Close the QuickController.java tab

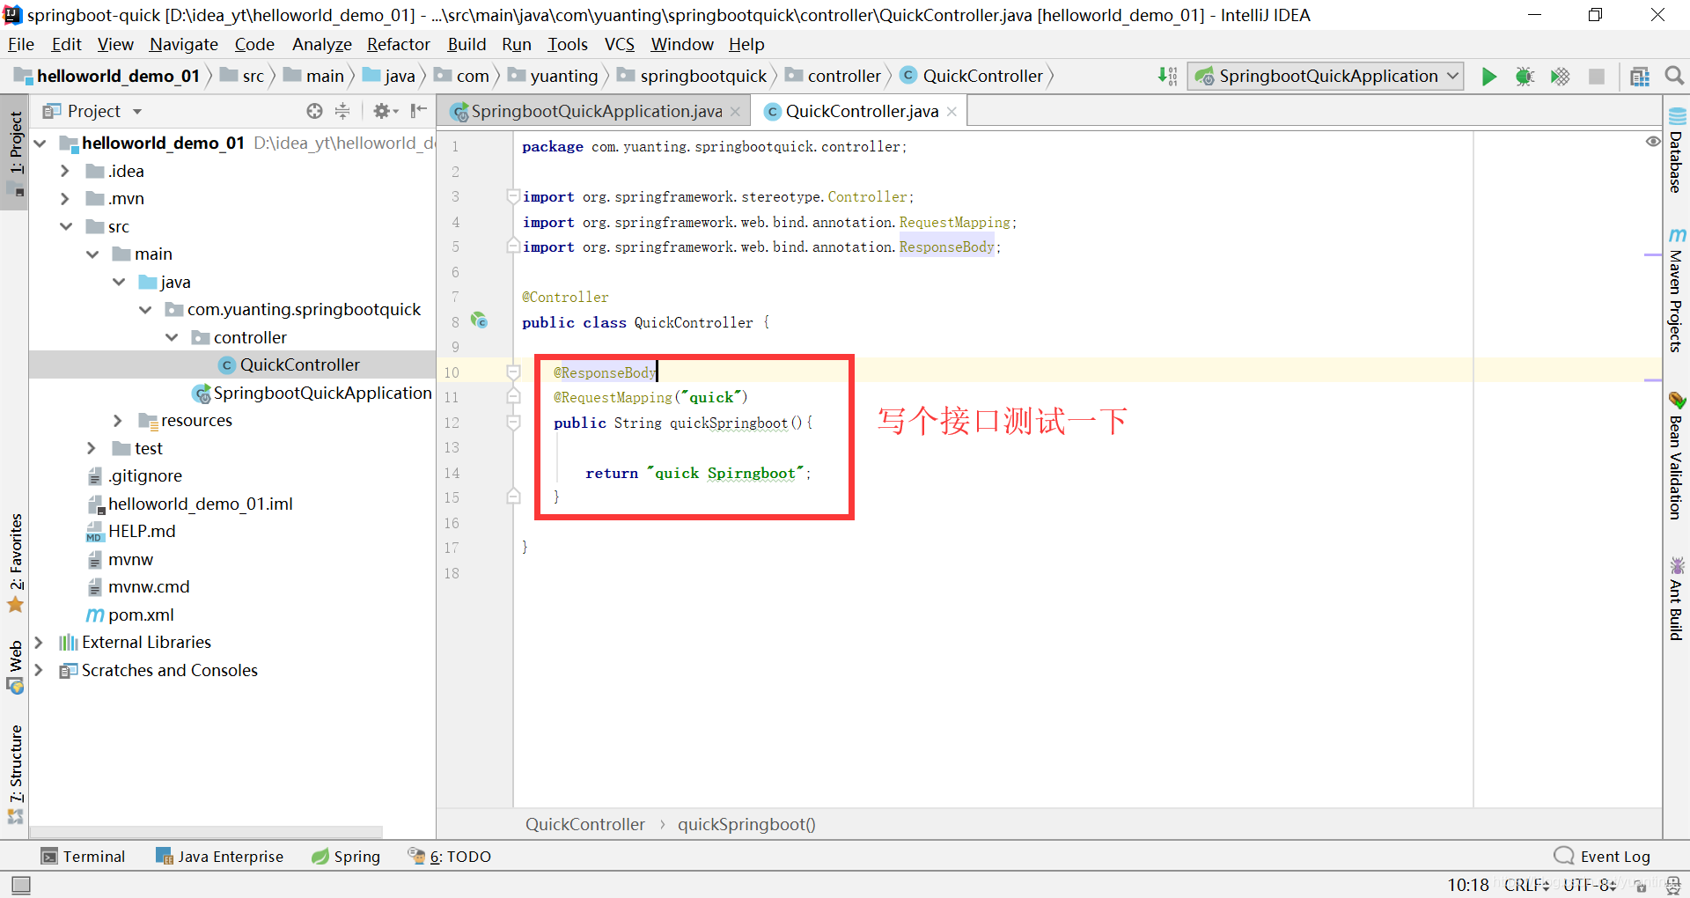(952, 111)
